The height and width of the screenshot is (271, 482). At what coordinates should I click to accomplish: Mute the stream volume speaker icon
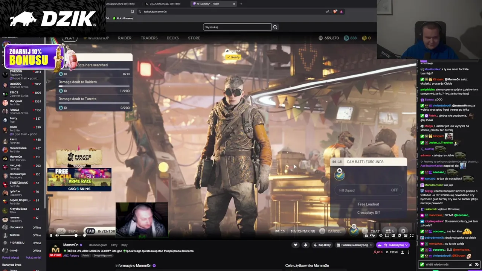pyautogui.click(x=57, y=235)
